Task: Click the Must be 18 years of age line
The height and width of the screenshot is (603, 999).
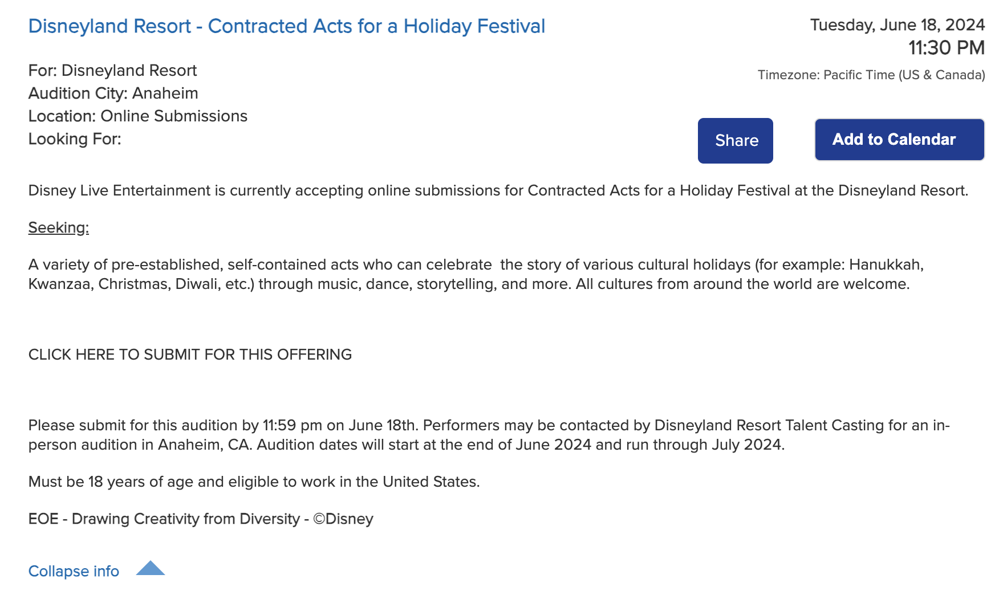Action: 254,482
